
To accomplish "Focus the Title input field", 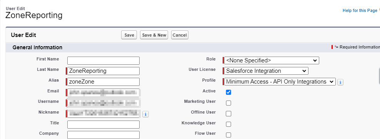I will (x=103, y=124).
